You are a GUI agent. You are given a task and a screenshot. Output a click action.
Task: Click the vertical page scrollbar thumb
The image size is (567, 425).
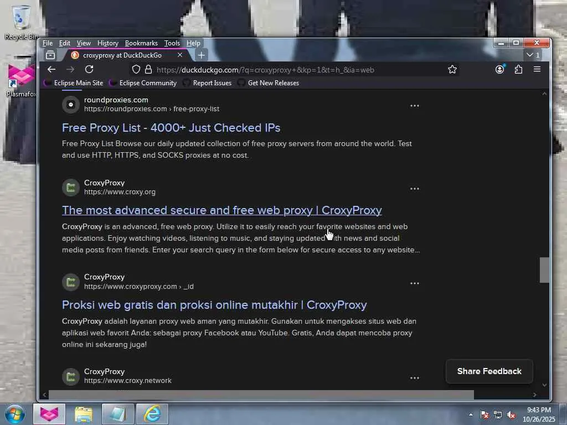coord(545,270)
